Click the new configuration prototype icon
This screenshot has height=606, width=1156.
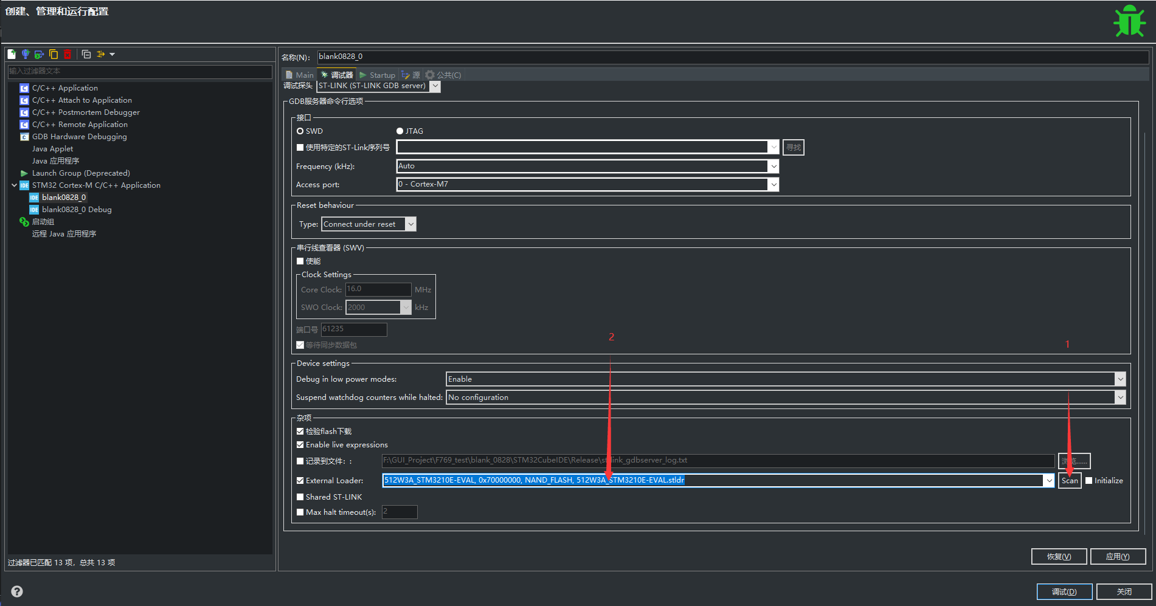[26, 54]
